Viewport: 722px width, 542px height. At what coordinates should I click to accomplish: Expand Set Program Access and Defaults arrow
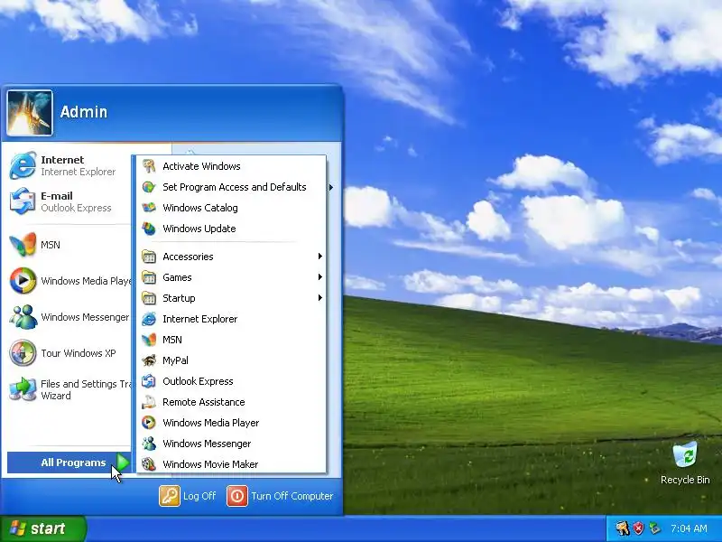pyautogui.click(x=330, y=187)
